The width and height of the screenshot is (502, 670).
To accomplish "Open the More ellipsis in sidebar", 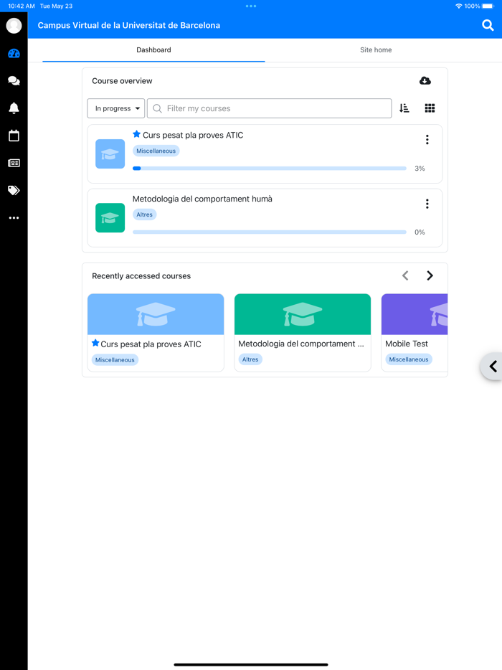I will coord(14,218).
